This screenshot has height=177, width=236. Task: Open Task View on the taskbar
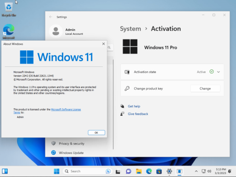coord(118,171)
